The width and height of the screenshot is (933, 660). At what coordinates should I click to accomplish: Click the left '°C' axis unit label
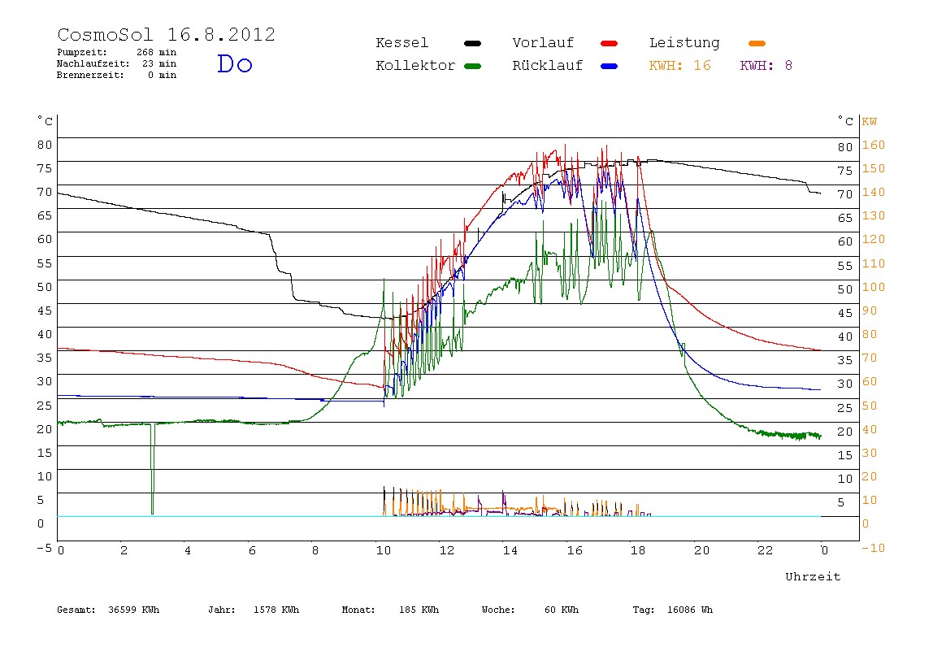click(46, 121)
